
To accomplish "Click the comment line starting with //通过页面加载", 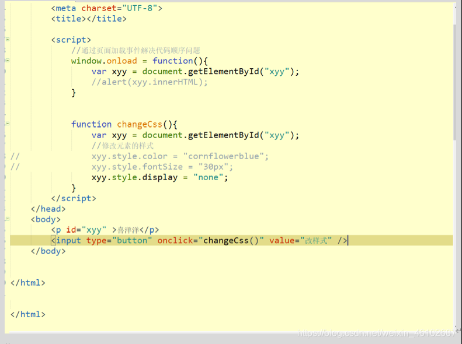I will point(136,51).
